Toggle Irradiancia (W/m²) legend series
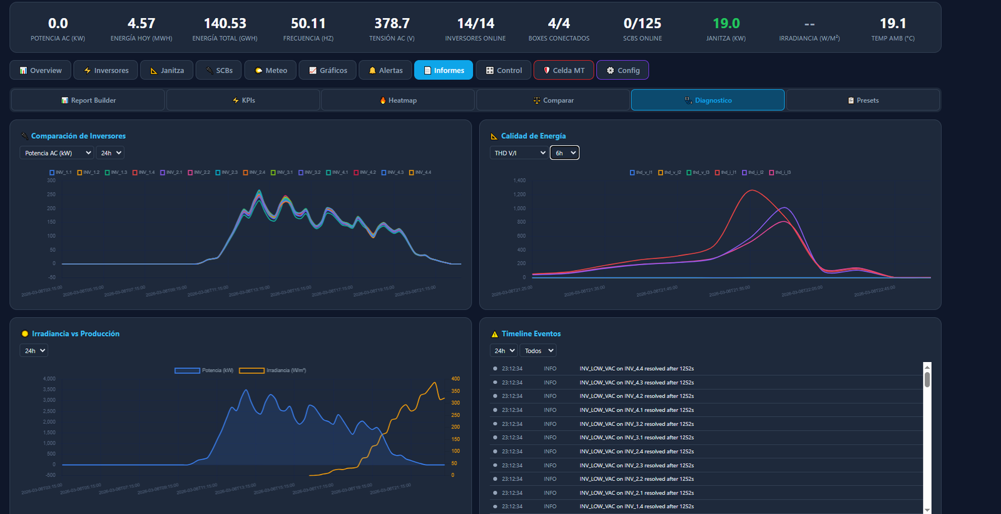 pyautogui.click(x=272, y=371)
